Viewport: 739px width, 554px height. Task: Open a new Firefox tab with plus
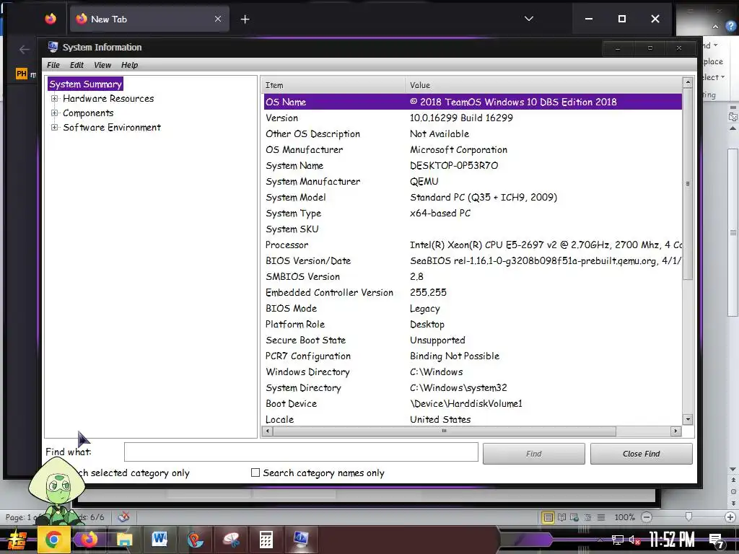click(x=245, y=19)
